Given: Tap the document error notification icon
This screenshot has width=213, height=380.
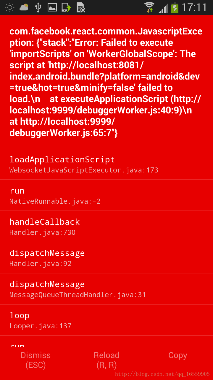Looking at the screenshot, I should click(81, 7).
